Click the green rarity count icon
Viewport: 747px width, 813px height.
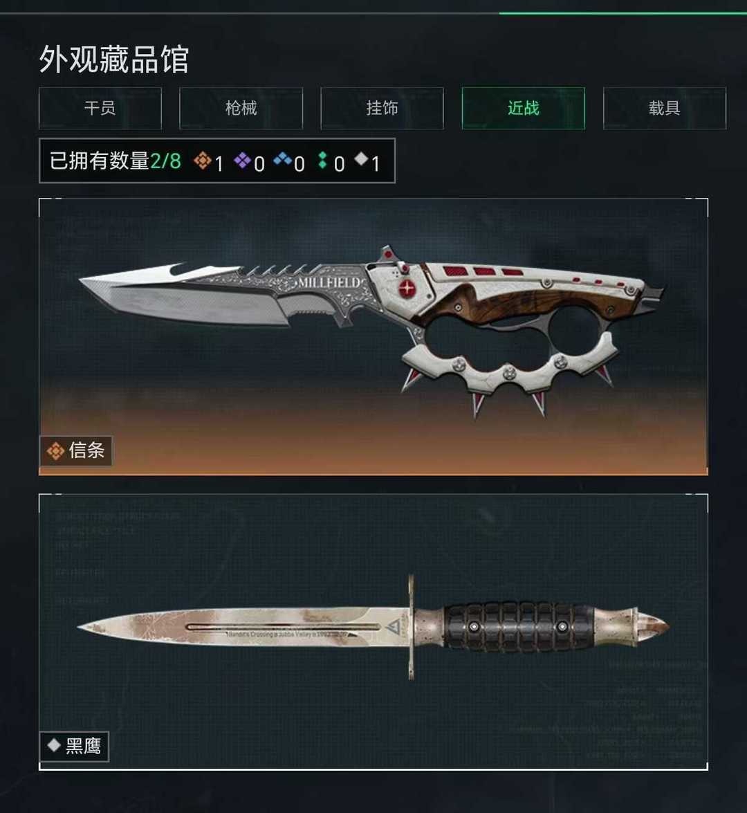322,161
